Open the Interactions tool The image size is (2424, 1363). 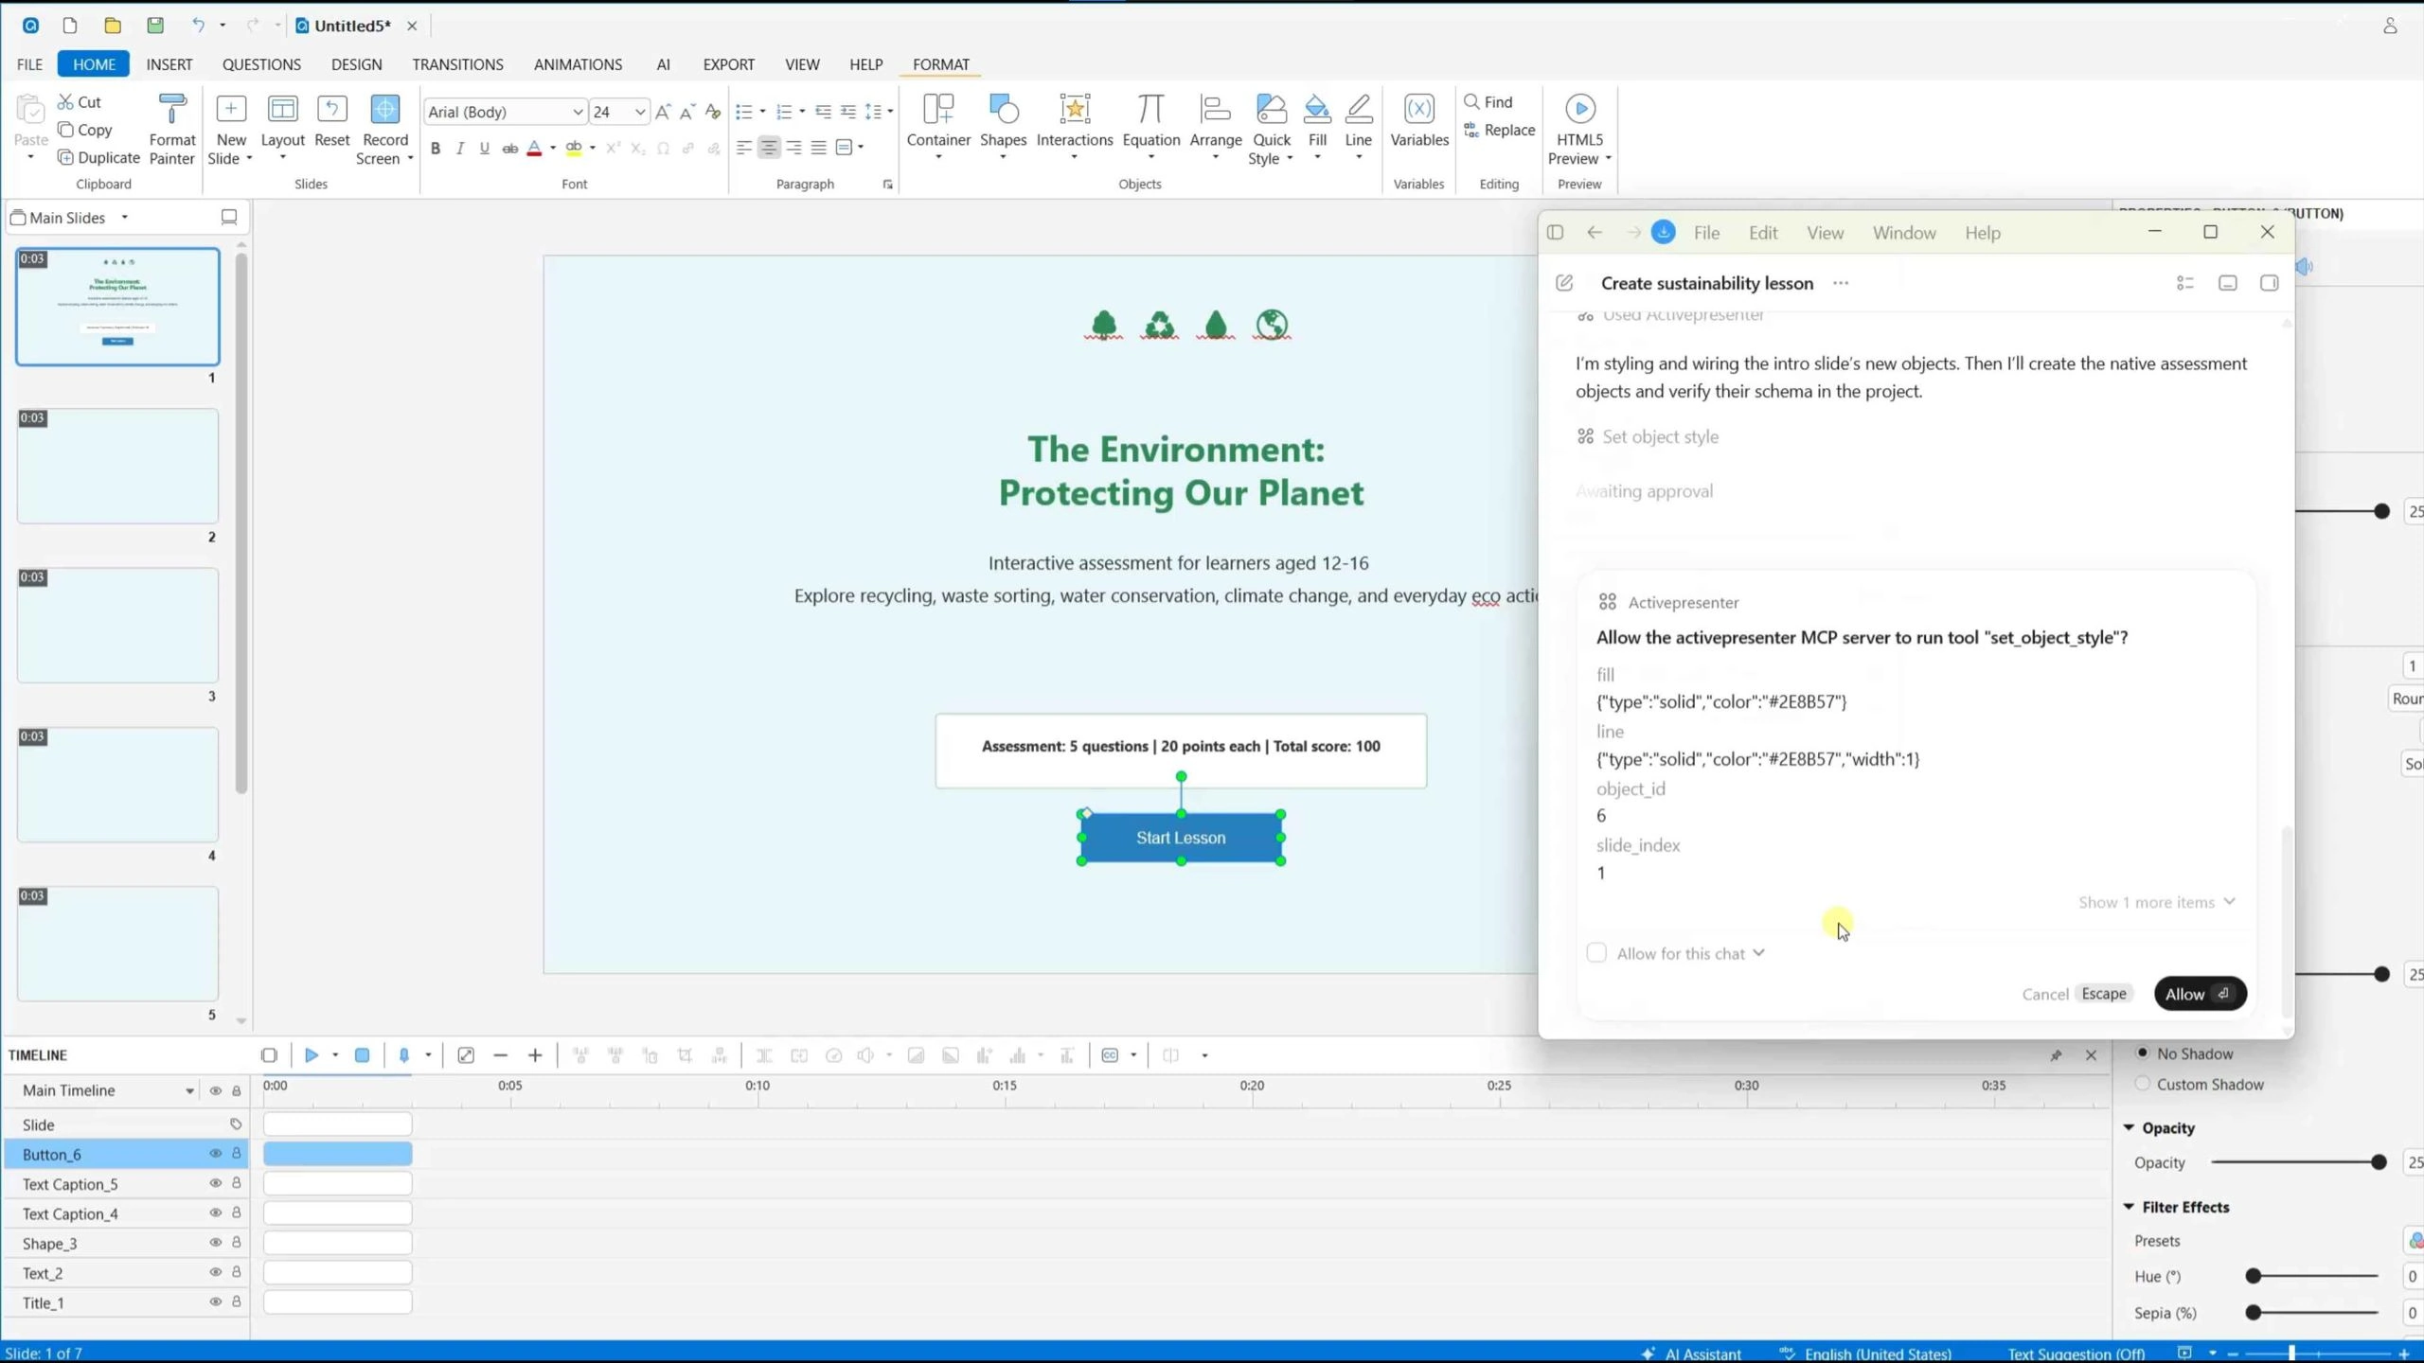[x=1075, y=128]
